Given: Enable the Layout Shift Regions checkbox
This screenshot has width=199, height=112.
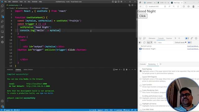Looking at the screenshot, I should [141, 79].
